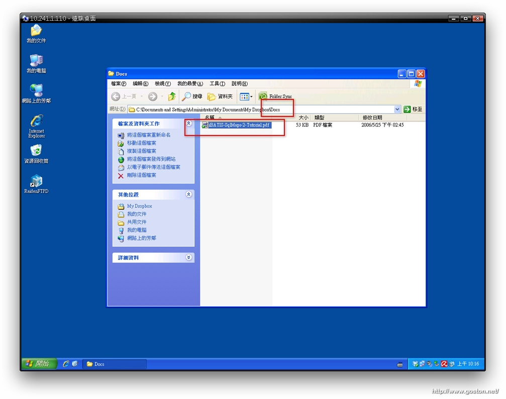Click the My Dropbox link in Other Places
506x399 pixels.
pyautogui.click(x=139, y=206)
